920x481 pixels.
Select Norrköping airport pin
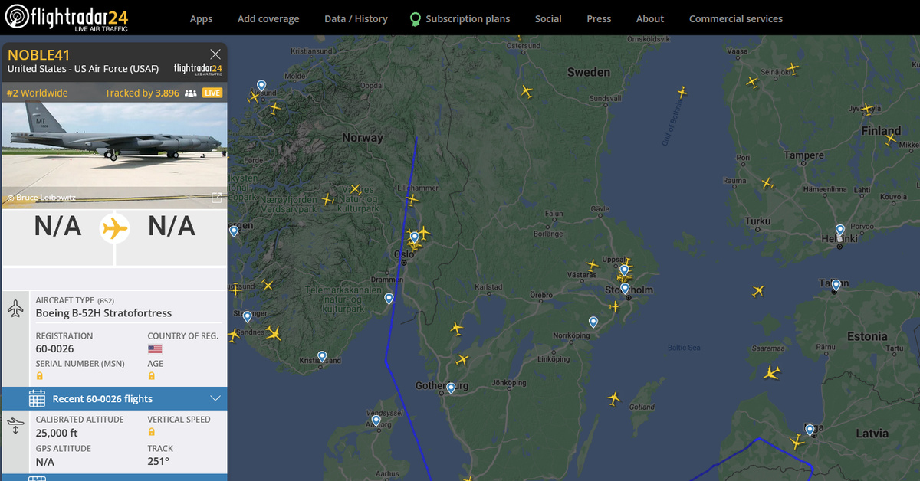click(x=593, y=322)
